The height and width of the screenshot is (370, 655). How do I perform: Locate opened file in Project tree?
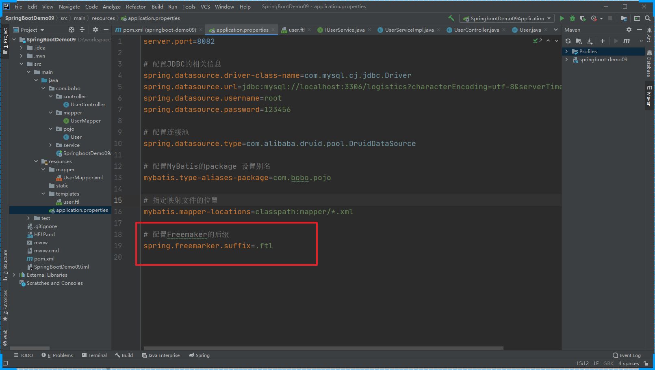(x=72, y=30)
